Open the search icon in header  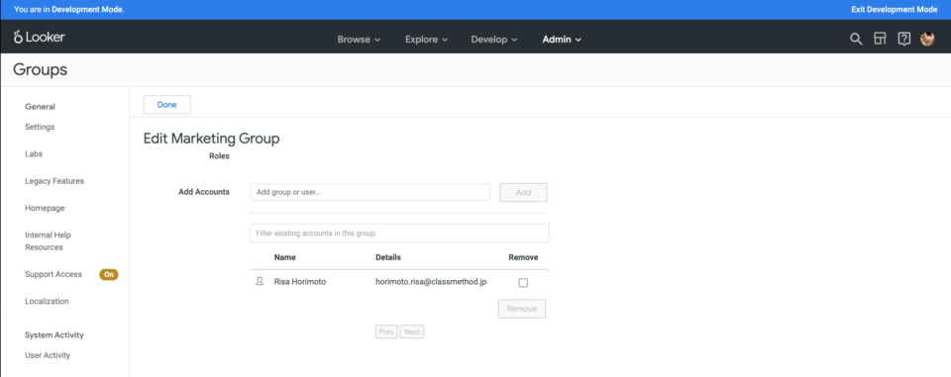point(856,40)
